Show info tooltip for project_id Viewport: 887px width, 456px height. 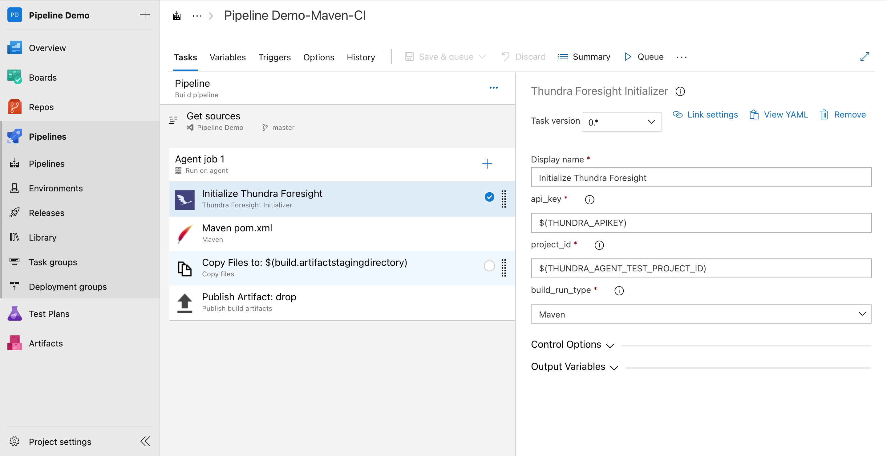599,245
